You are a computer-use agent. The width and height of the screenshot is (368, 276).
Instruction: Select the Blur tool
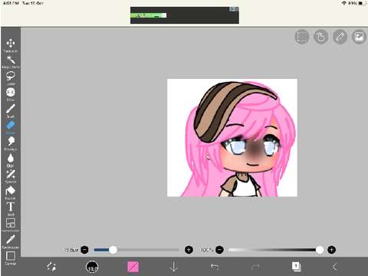[x=11, y=160]
